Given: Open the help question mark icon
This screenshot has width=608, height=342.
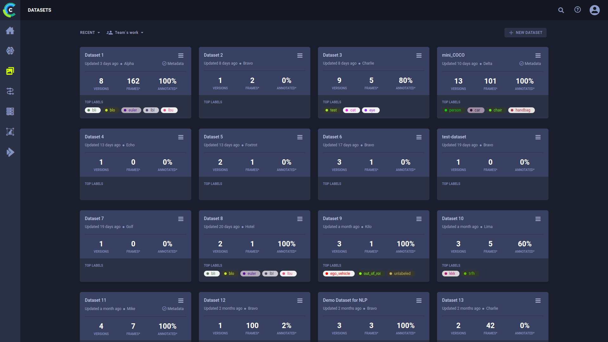Looking at the screenshot, I should click(x=578, y=10).
